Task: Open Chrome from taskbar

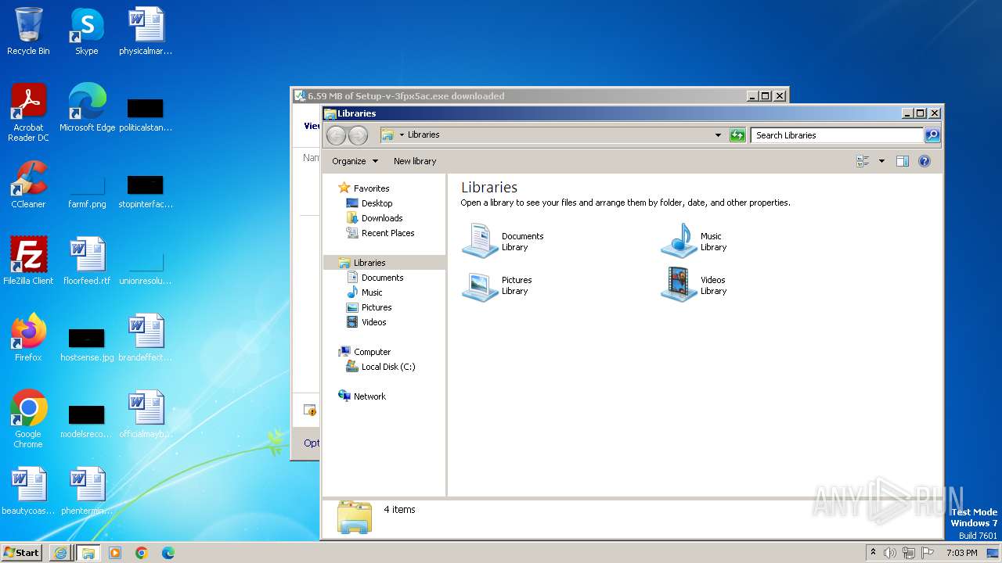Action: 142,553
